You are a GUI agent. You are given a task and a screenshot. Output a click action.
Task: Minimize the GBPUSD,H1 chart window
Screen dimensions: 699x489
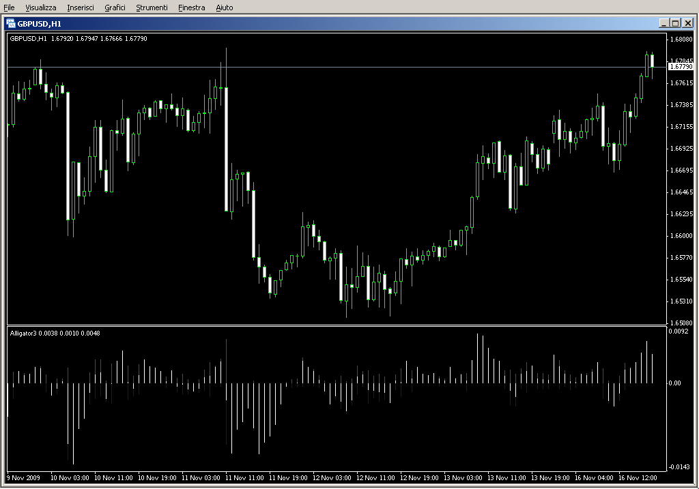click(664, 23)
